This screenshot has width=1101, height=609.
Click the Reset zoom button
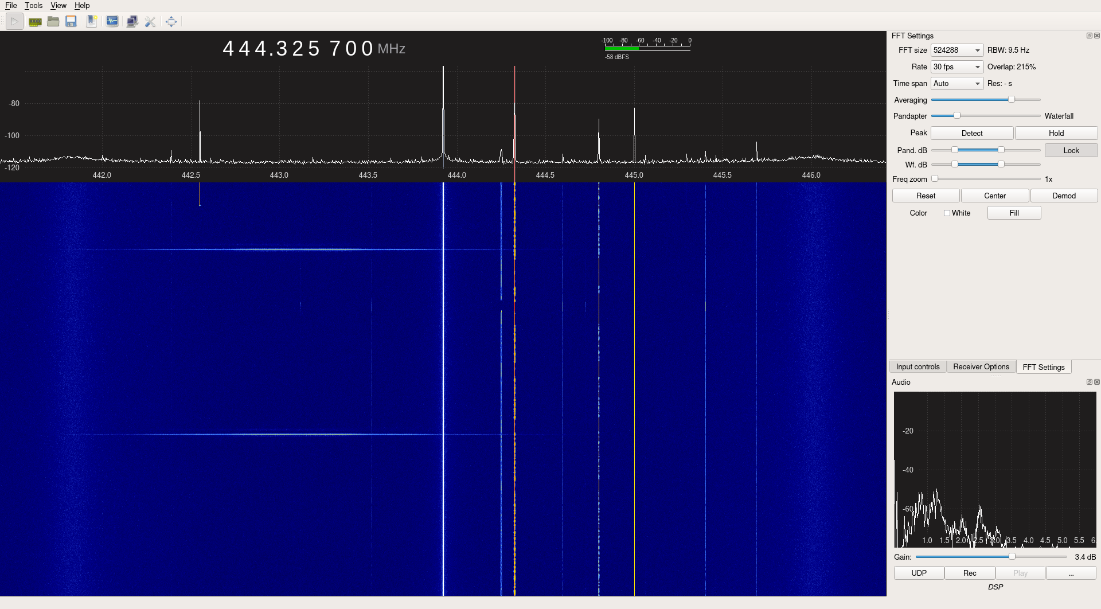[x=926, y=196]
